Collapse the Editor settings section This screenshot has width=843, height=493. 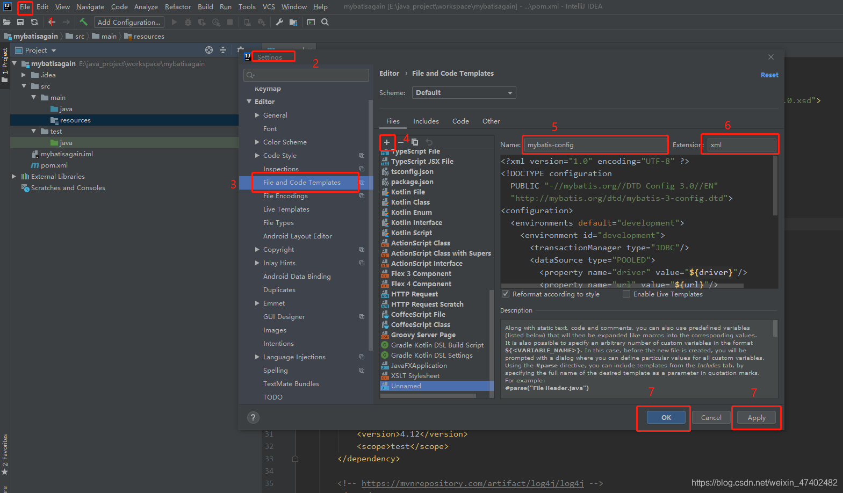pos(249,102)
